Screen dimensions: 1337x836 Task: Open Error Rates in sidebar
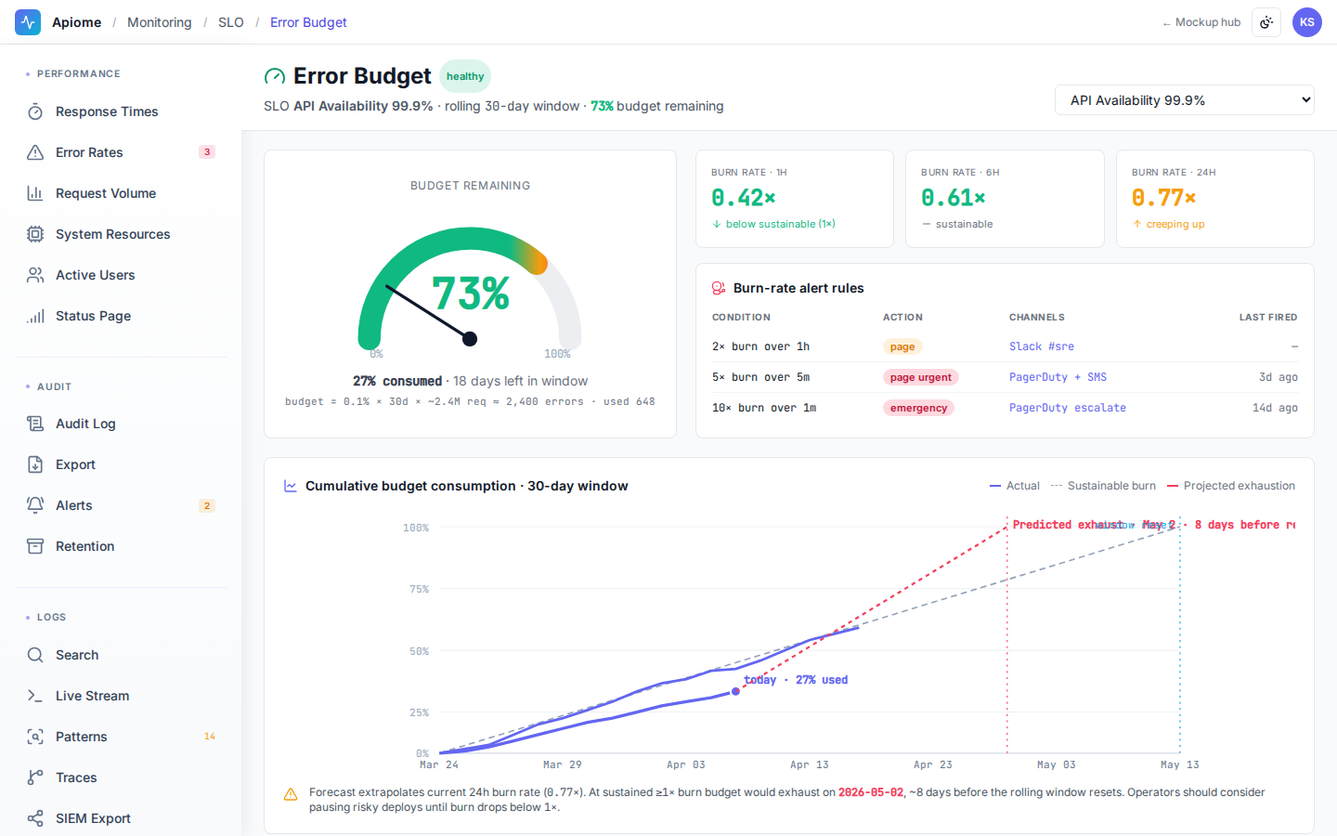click(121, 152)
